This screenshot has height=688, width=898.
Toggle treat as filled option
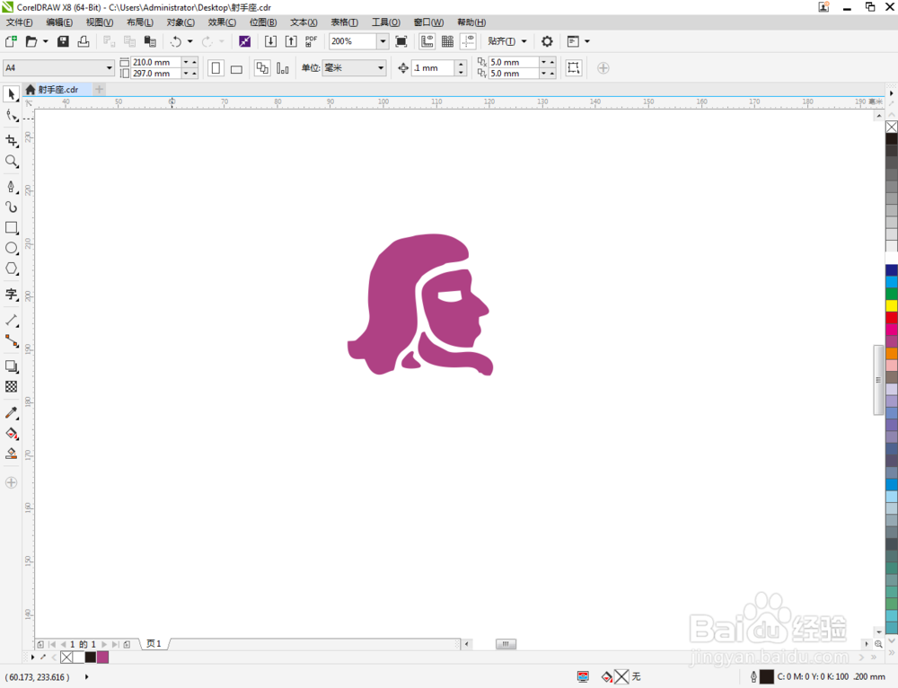(573, 67)
